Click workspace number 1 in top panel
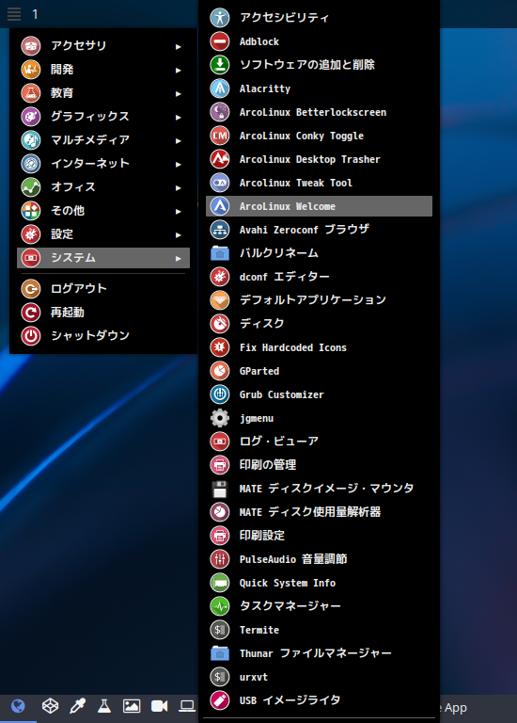The image size is (517, 723). pos(36,14)
